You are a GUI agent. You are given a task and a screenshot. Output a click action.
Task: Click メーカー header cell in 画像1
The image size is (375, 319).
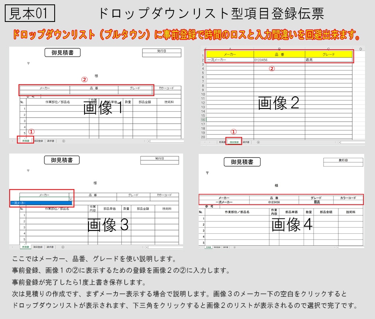click(45, 88)
